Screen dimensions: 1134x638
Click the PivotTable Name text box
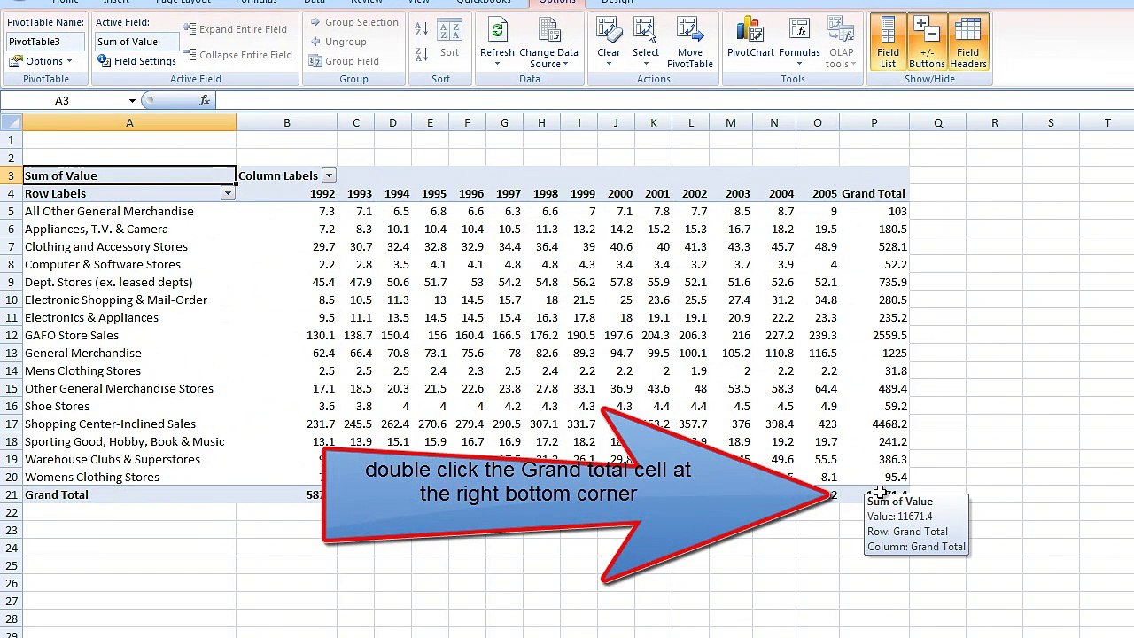[45, 42]
